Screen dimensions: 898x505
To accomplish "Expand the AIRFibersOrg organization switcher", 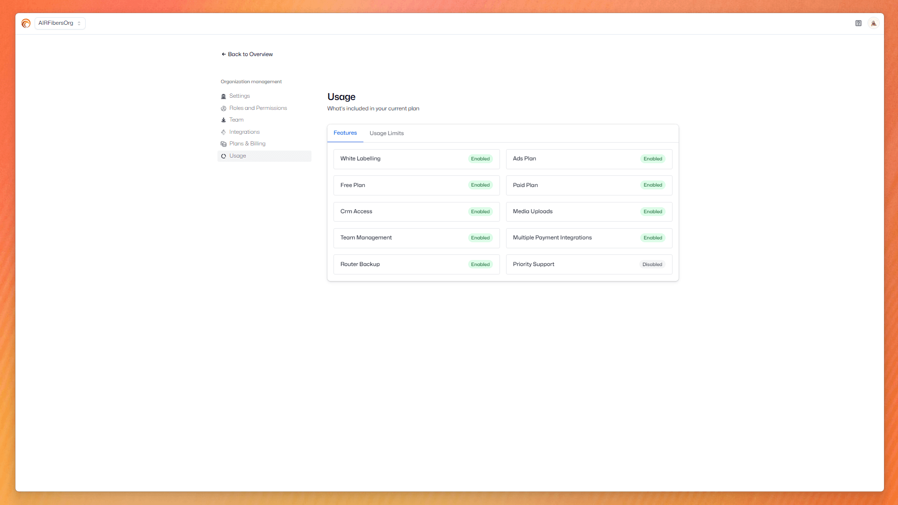I will tap(60, 23).
